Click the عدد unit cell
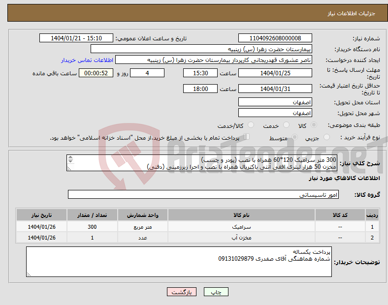Viewport: 388px width, 305px height. tap(143, 238)
